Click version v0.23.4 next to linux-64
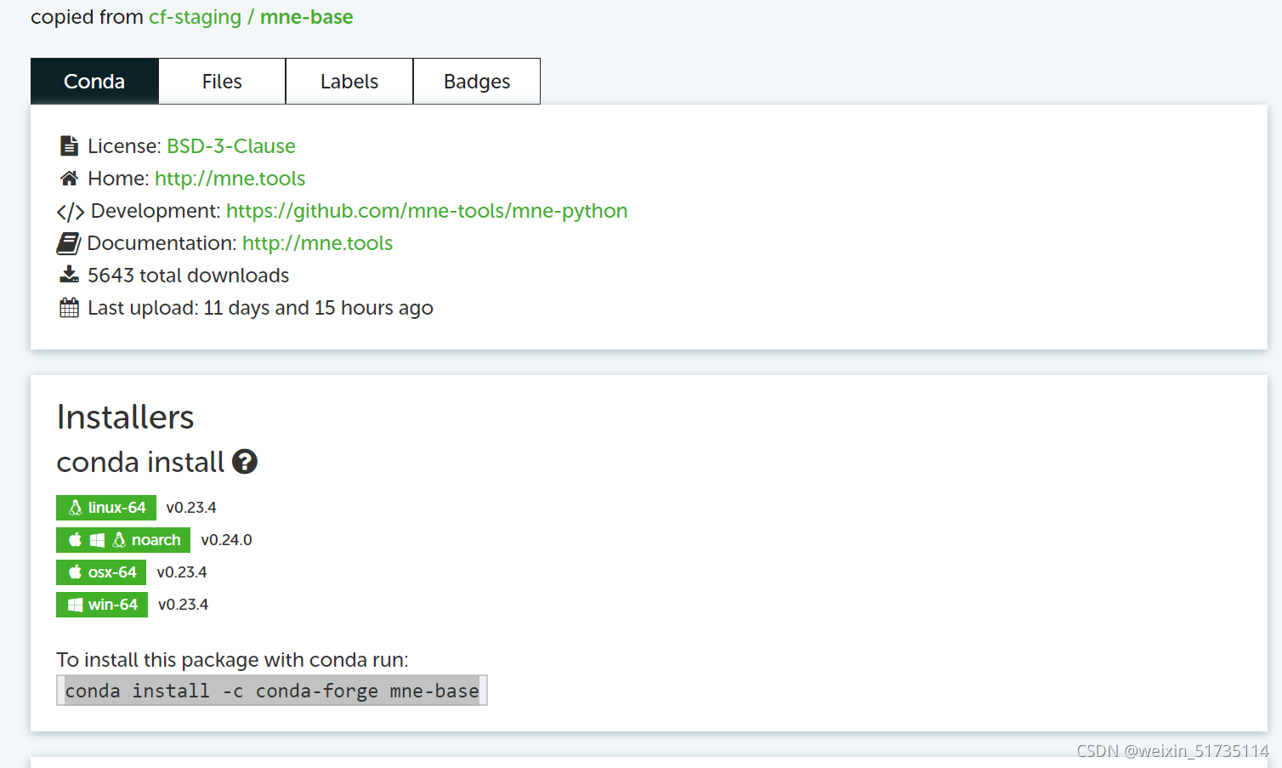 pyautogui.click(x=191, y=508)
